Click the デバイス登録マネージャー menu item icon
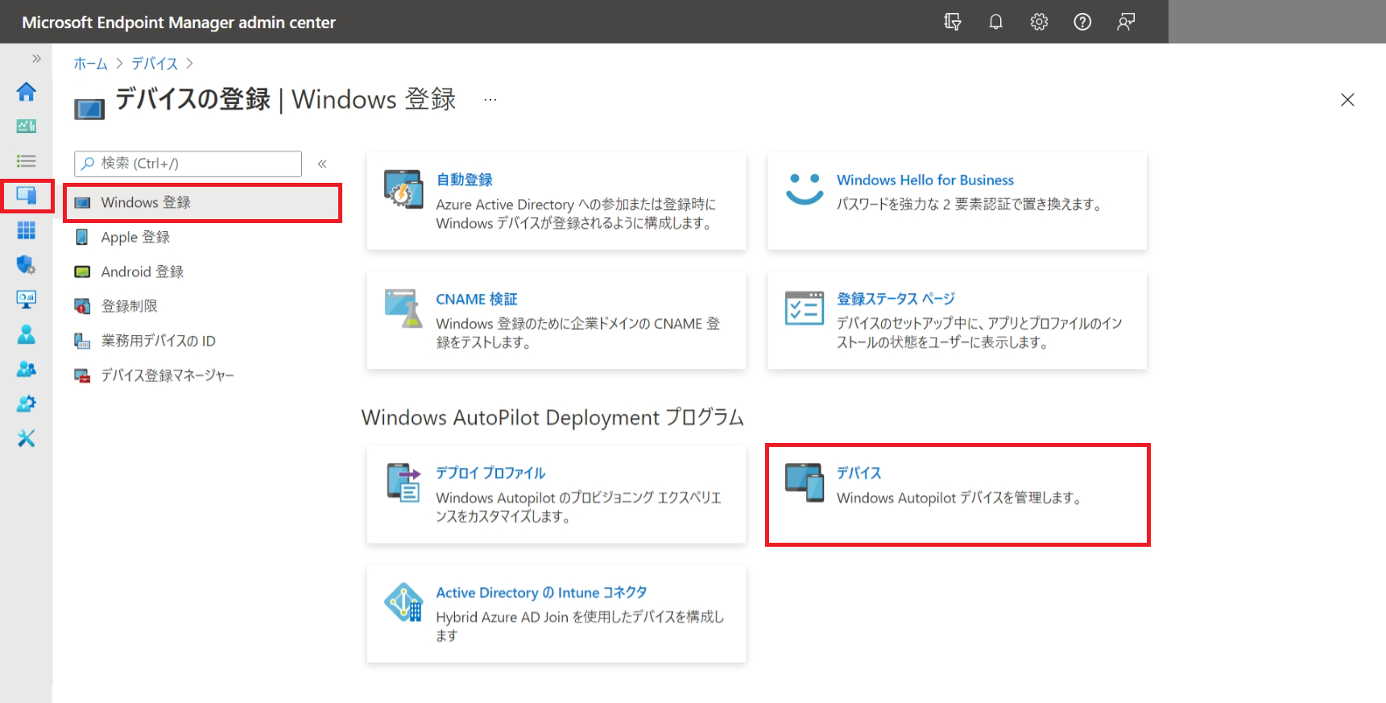 82,375
